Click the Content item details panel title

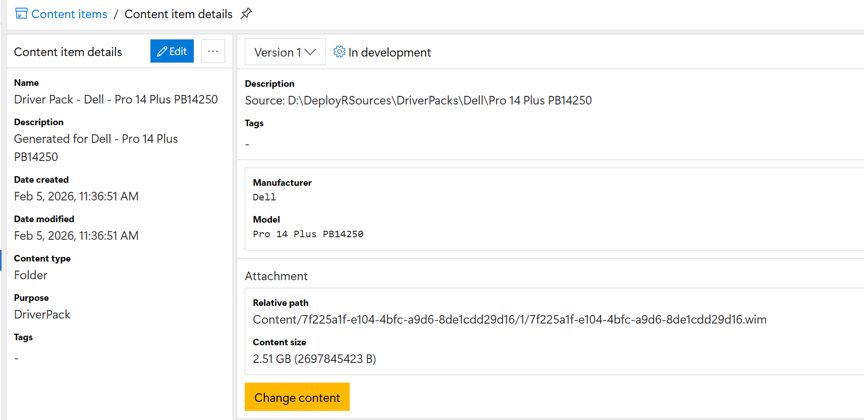pyautogui.click(x=68, y=52)
